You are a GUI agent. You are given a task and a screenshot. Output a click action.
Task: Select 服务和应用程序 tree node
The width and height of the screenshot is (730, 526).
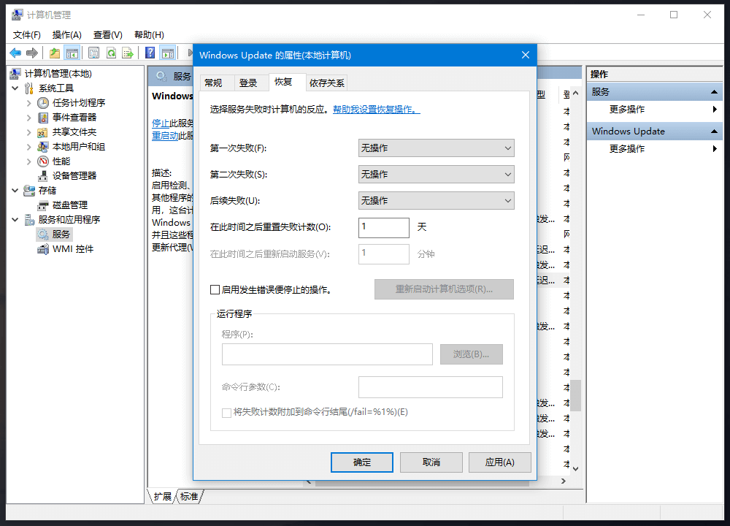pyautogui.click(x=69, y=219)
